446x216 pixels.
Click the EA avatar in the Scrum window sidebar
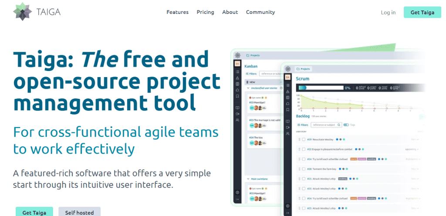[x=287, y=78]
